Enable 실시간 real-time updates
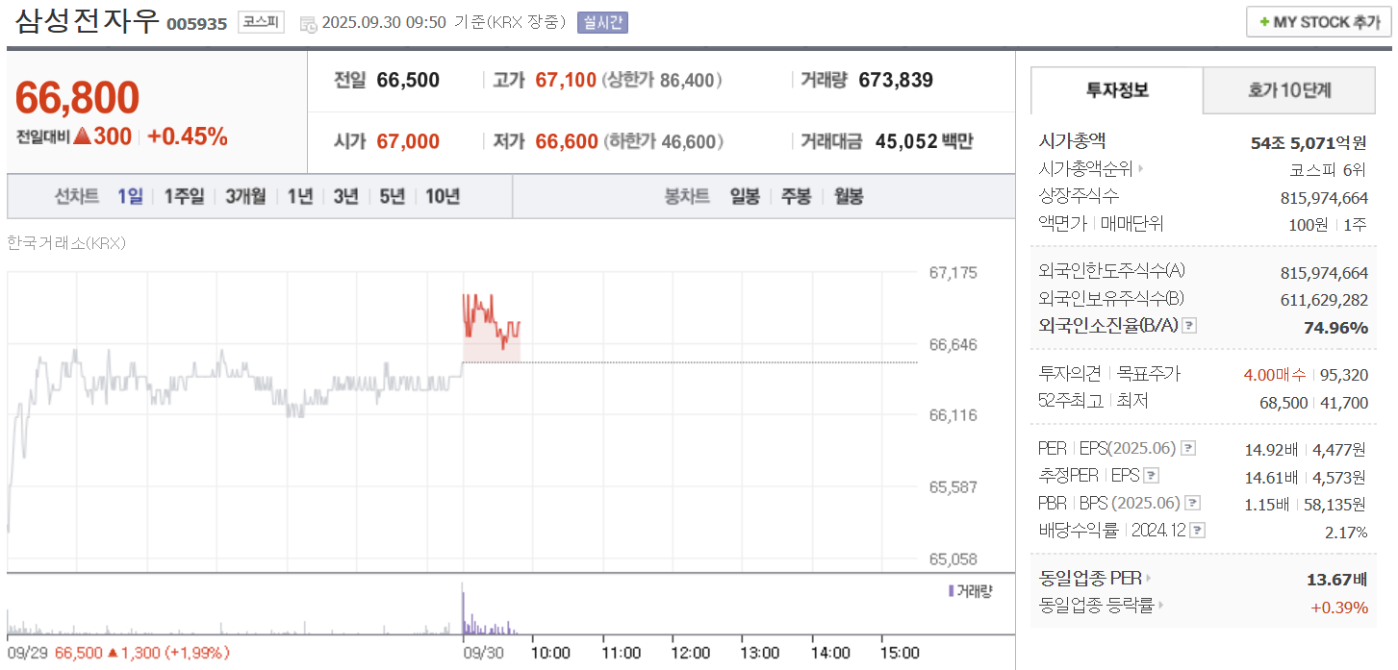This screenshot has width=1398, height=670. tap(601, 22)
